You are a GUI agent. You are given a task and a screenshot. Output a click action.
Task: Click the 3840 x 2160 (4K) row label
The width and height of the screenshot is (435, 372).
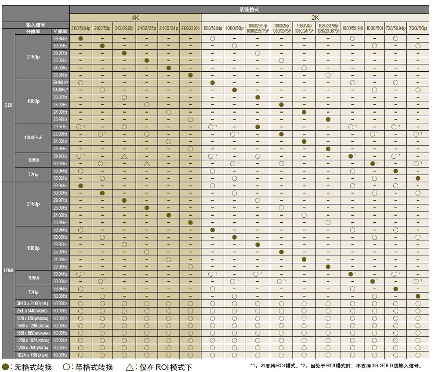[33, 304]
